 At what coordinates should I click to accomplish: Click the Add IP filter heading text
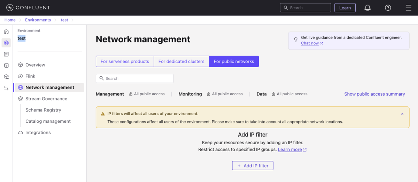pos(253,135)
